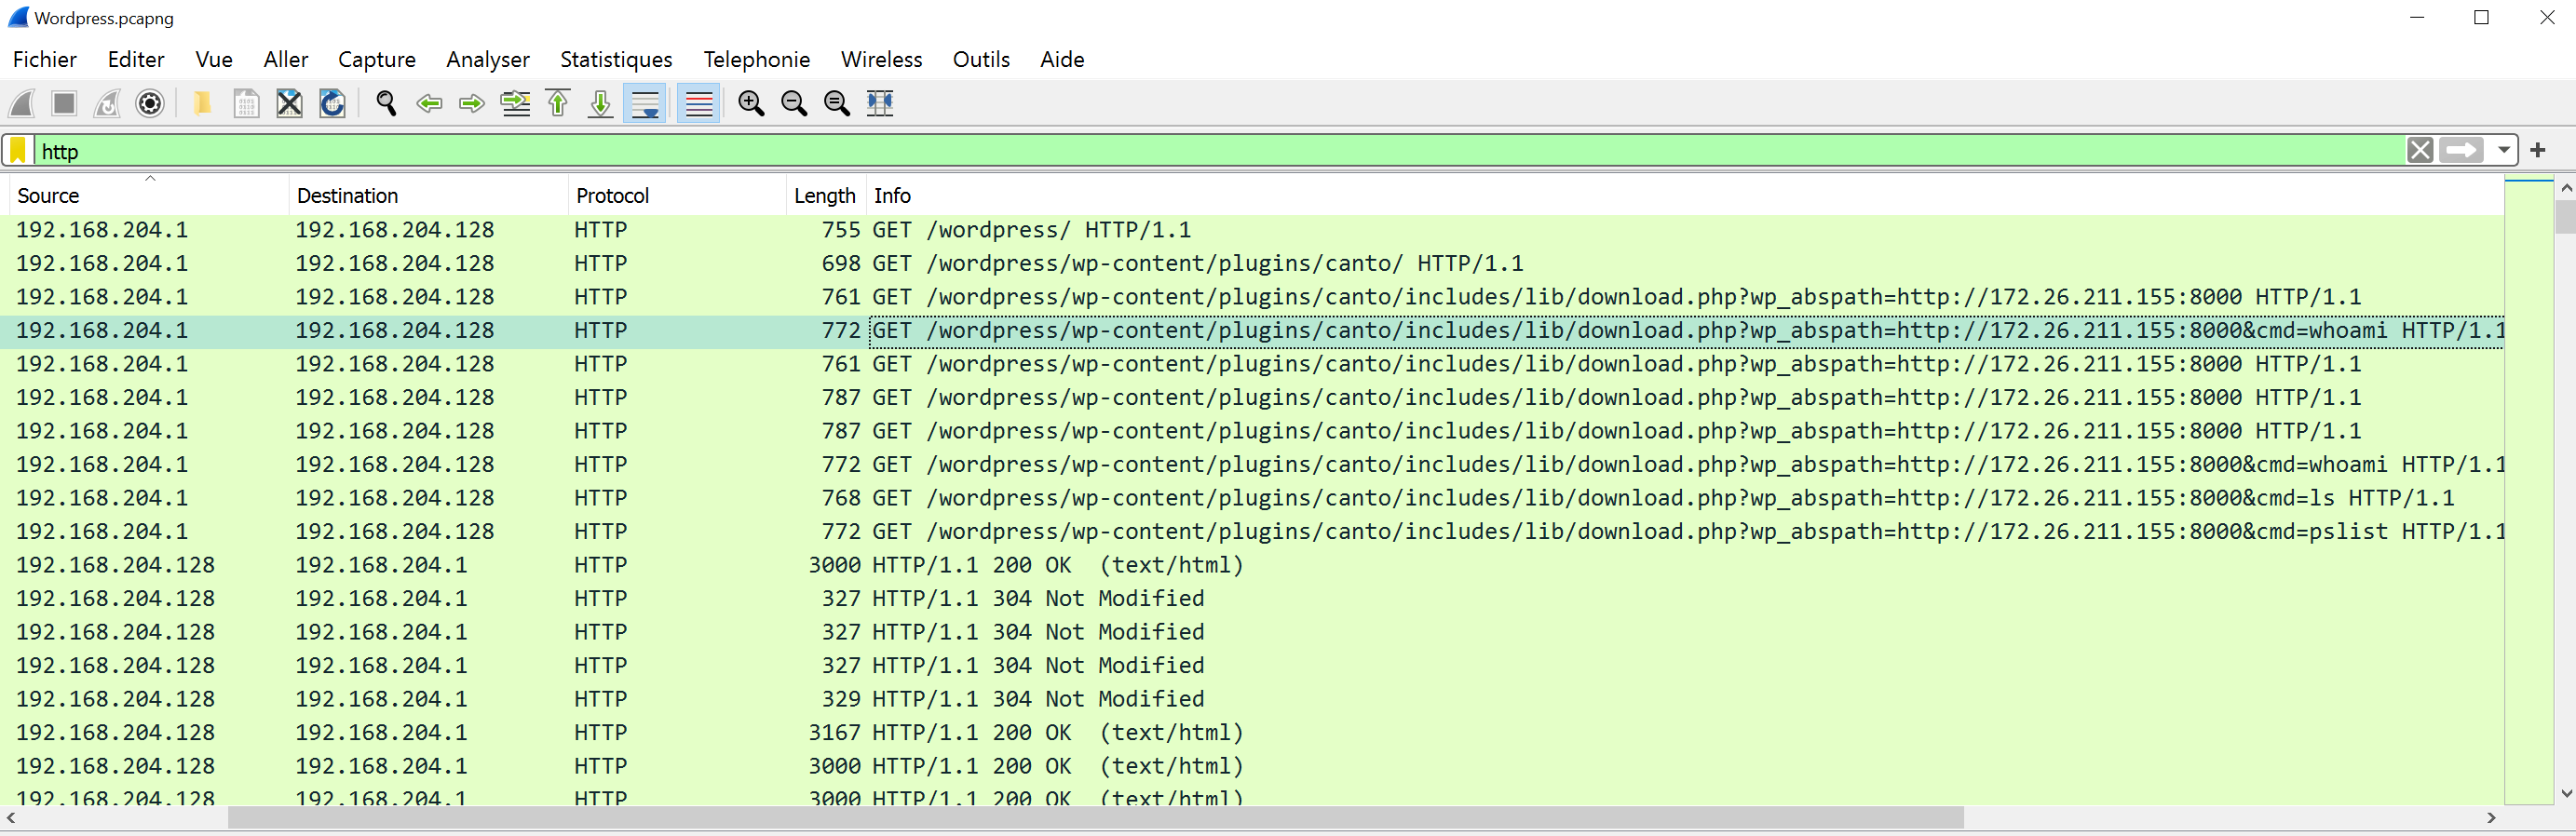Open the Wireless menu
Image resolution: width=2576 pixels, height=836 pixels.
coord(882,60)
